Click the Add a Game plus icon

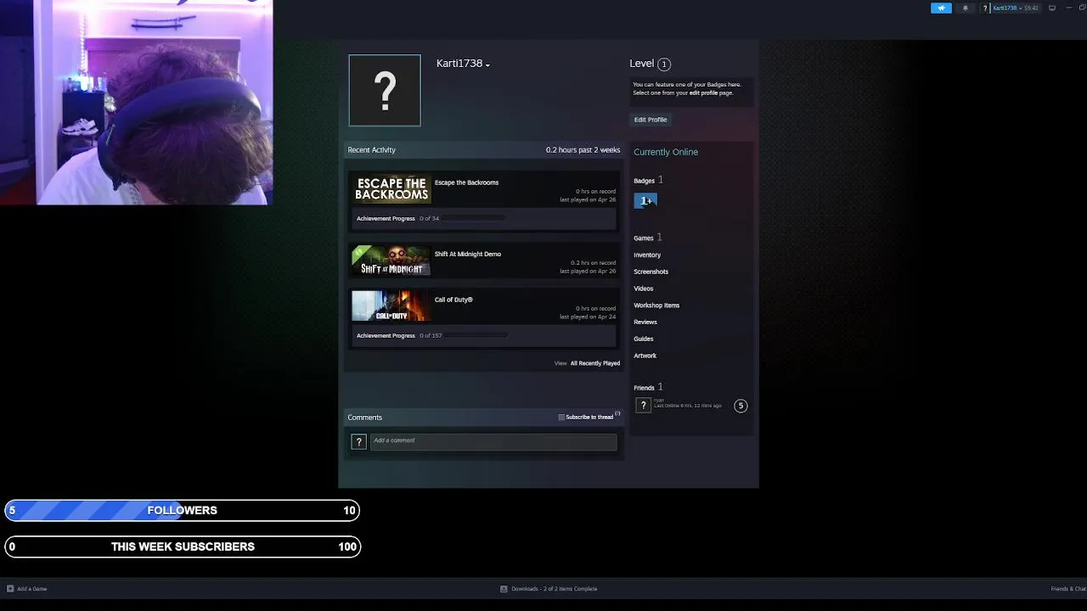pos(10,589)
